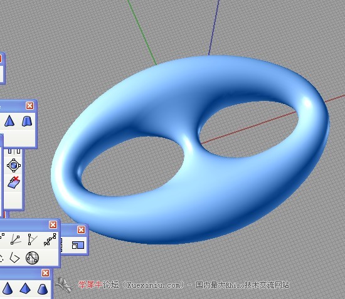The height and width of the screenshot is (299, 345).
Task: Close the lines toolbar window
Action: pos(53,224)
